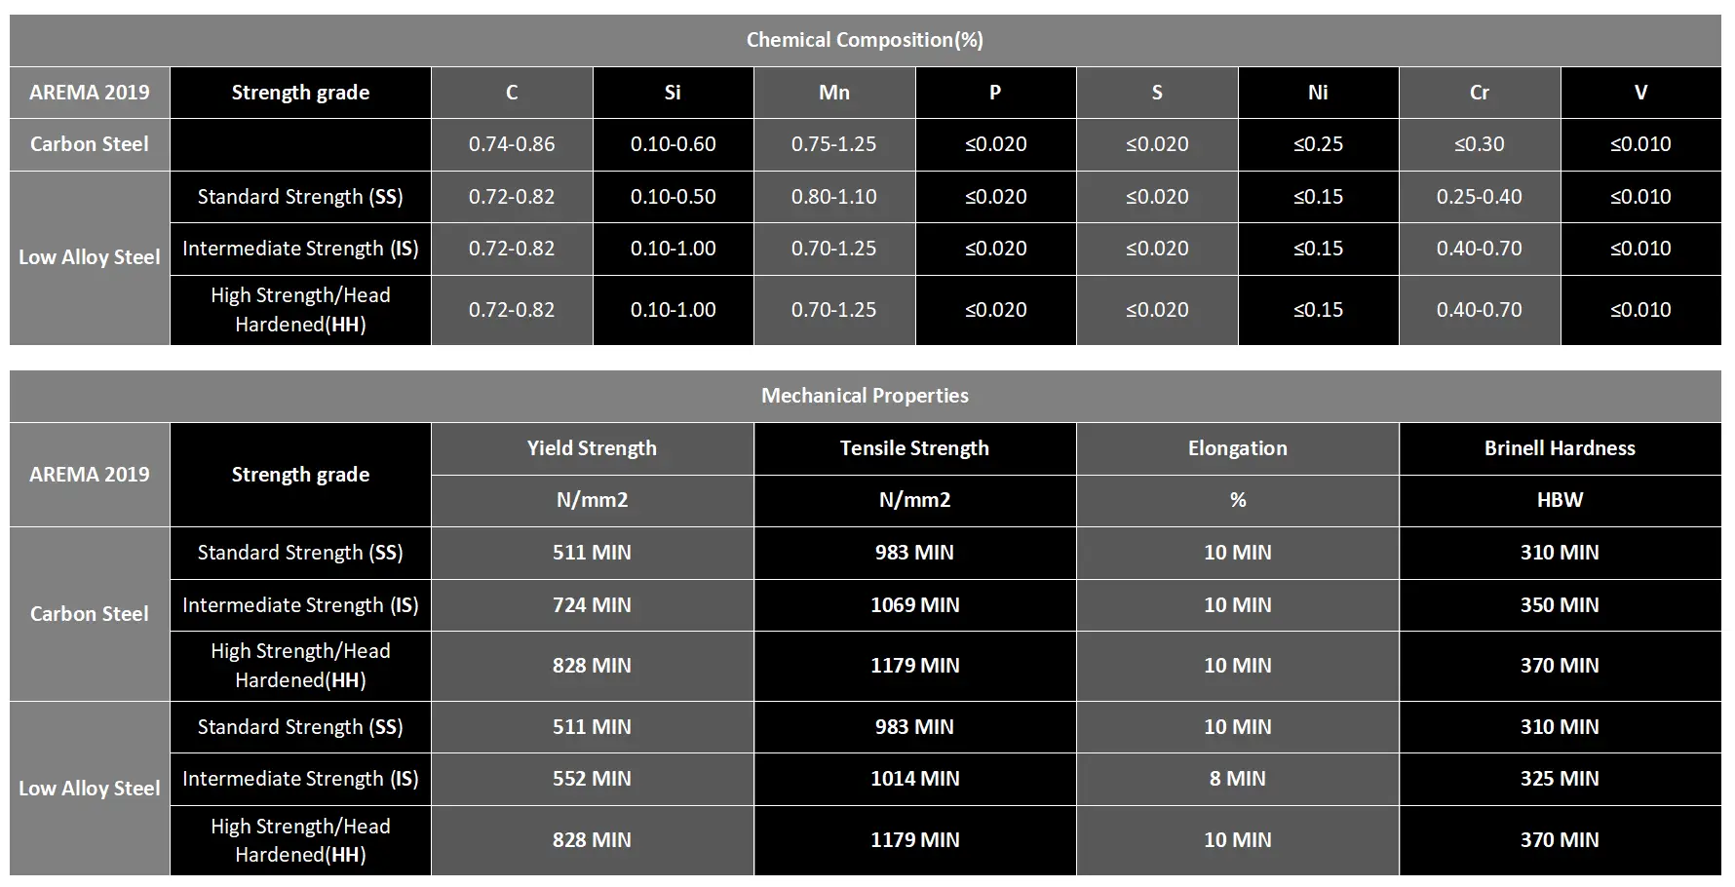Select the ≤0.25 nickel value cell
The width and height of the screenshot is (1735, 887).
tap(1318, 144)
